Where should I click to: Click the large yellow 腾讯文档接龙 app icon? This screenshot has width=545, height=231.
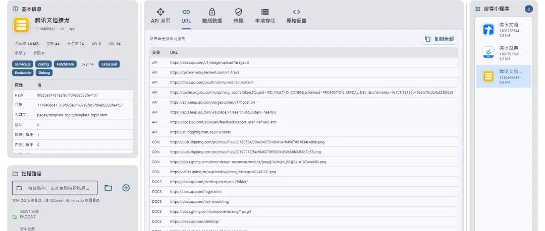coord(22,25)
